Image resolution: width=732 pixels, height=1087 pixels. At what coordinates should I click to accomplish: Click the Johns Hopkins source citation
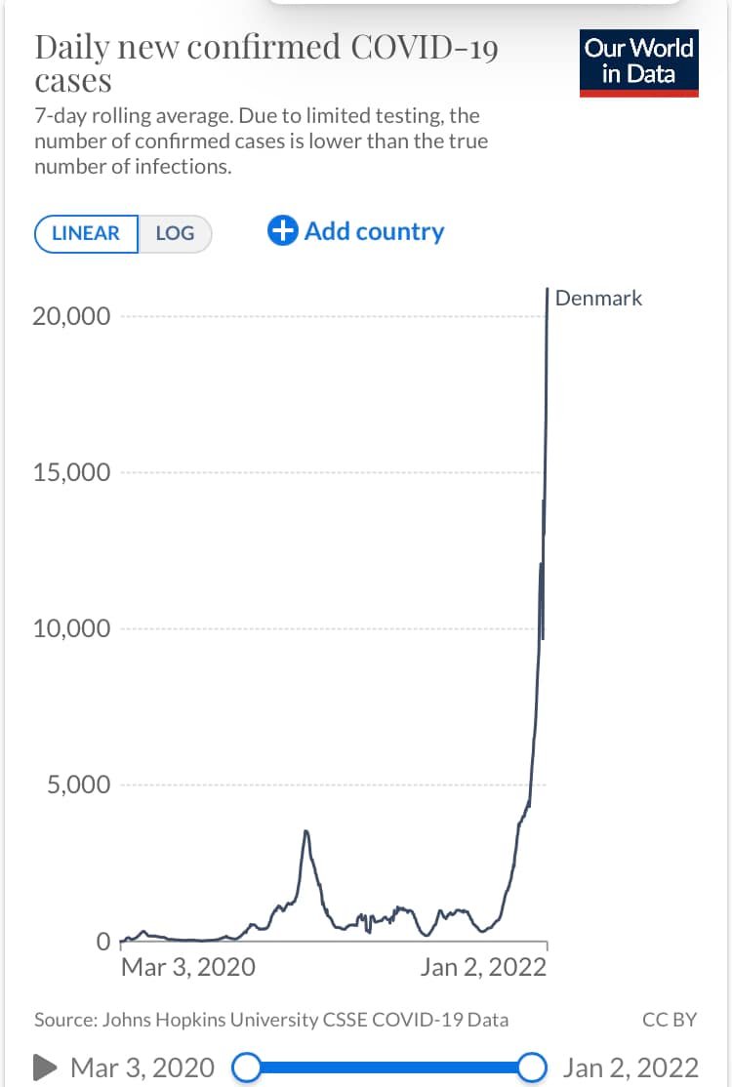pos(271,1020)
